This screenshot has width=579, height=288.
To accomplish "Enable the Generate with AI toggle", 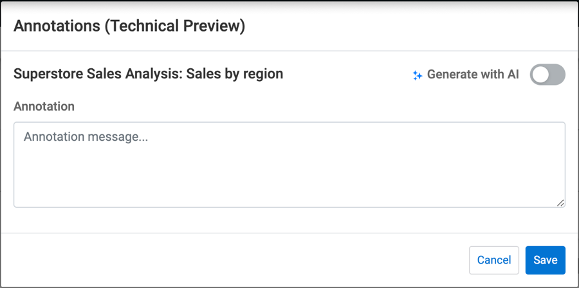I will (x=547, y=75).
